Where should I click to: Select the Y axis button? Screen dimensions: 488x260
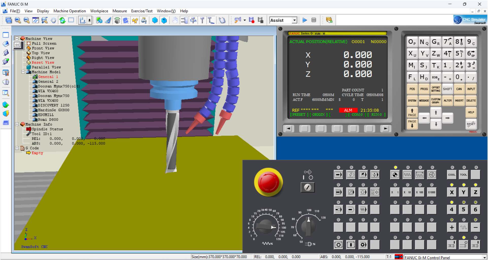point(464,192)
